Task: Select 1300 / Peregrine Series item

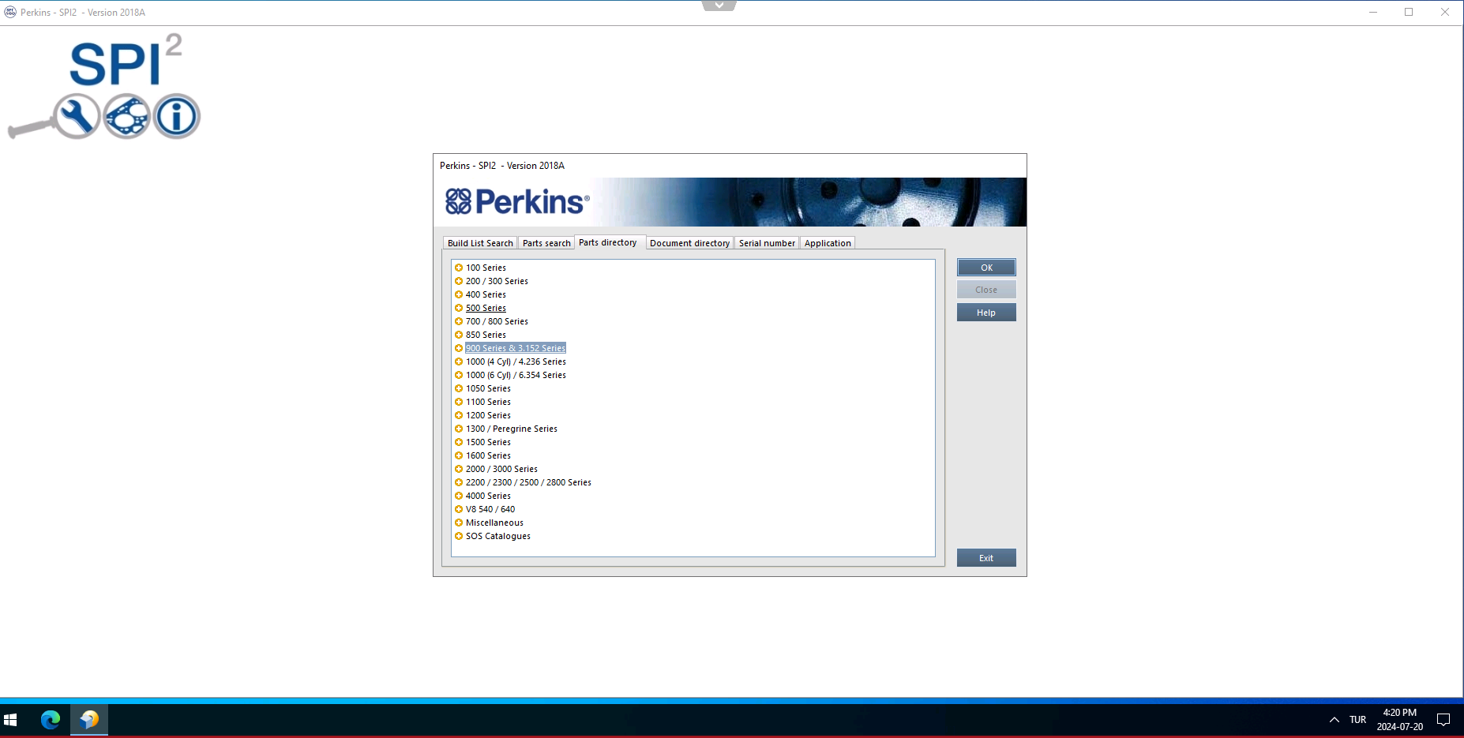Action: coord(511,429)
